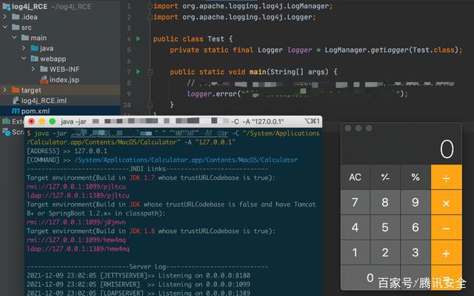
Task: Select the src folder icon
Action: pyautogui.click(x=16, y=27)
